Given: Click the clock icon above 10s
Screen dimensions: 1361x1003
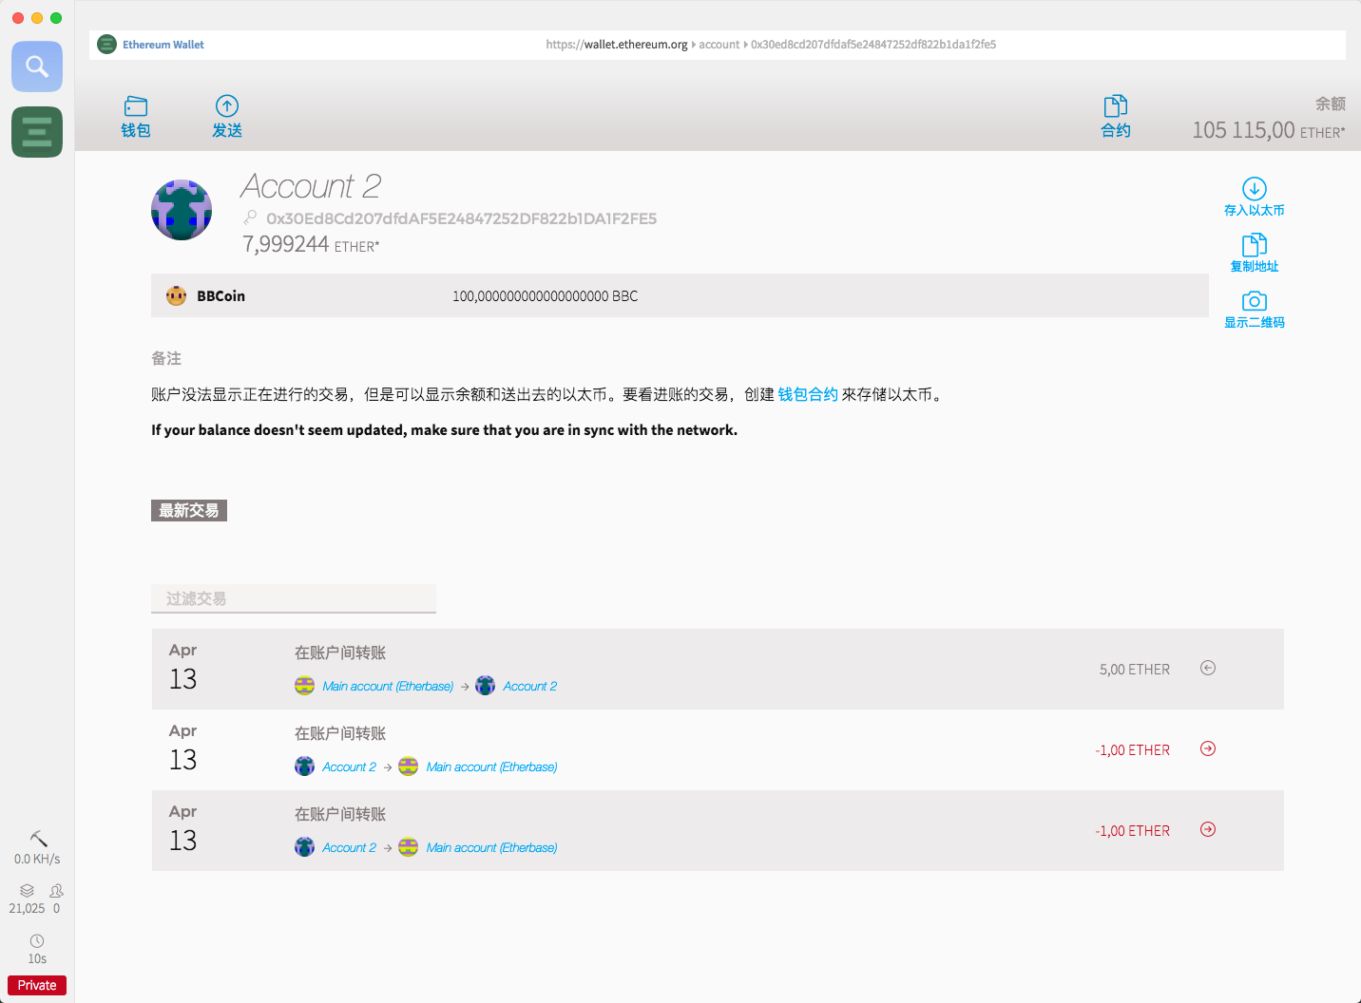Looking at the screenshot, I should click(37, 940).
